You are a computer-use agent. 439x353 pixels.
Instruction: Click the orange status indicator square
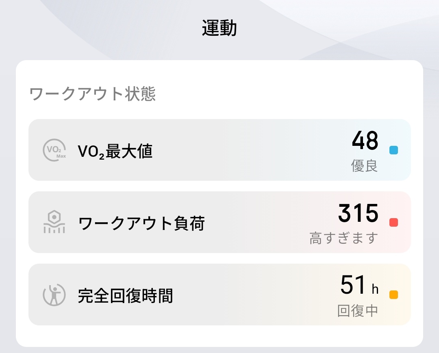point(393,295)
